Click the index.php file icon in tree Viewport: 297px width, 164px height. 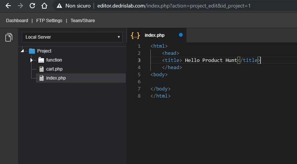[41, 78]
